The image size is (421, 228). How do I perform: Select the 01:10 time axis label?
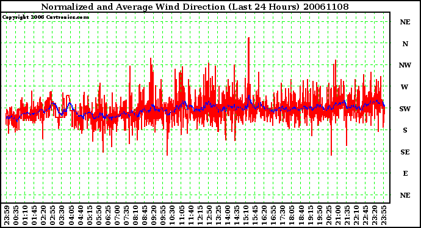click(25, 215)
